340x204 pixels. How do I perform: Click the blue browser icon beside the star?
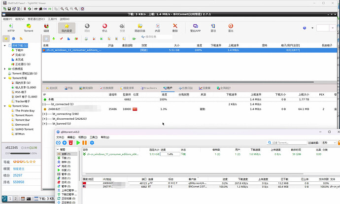[x=13, y=38]
